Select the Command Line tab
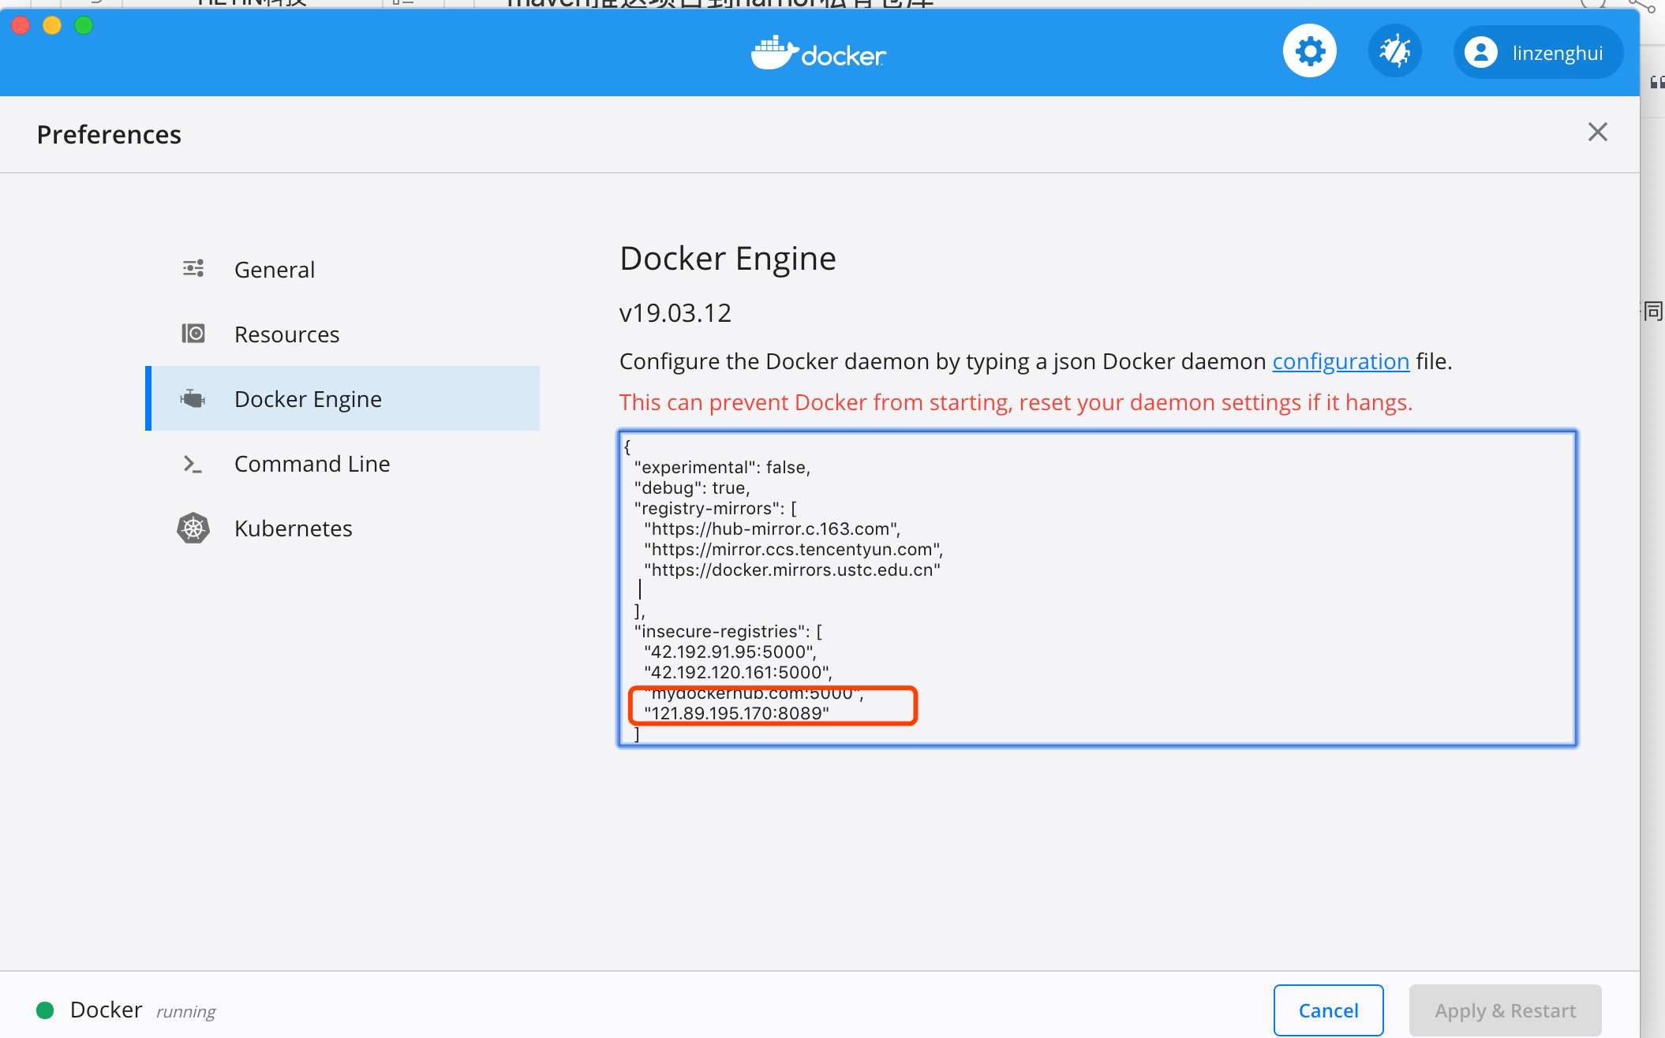The image size is (1665, 1038). [x=312, y=464]
